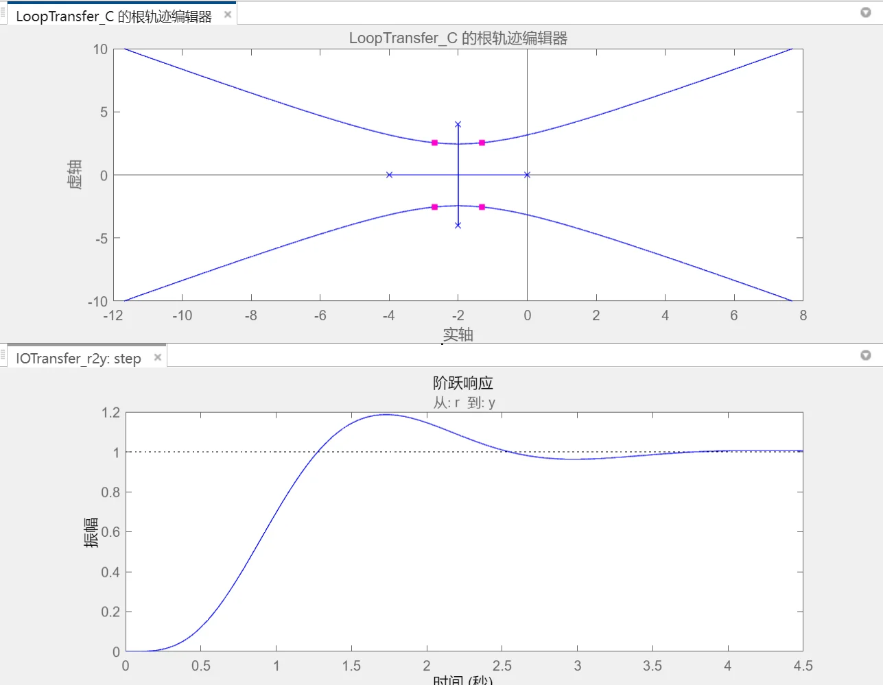883x685 pixels.
Task: Switch to the LoopTransfer_C root locus tab
Action: [x=113, y=16]
